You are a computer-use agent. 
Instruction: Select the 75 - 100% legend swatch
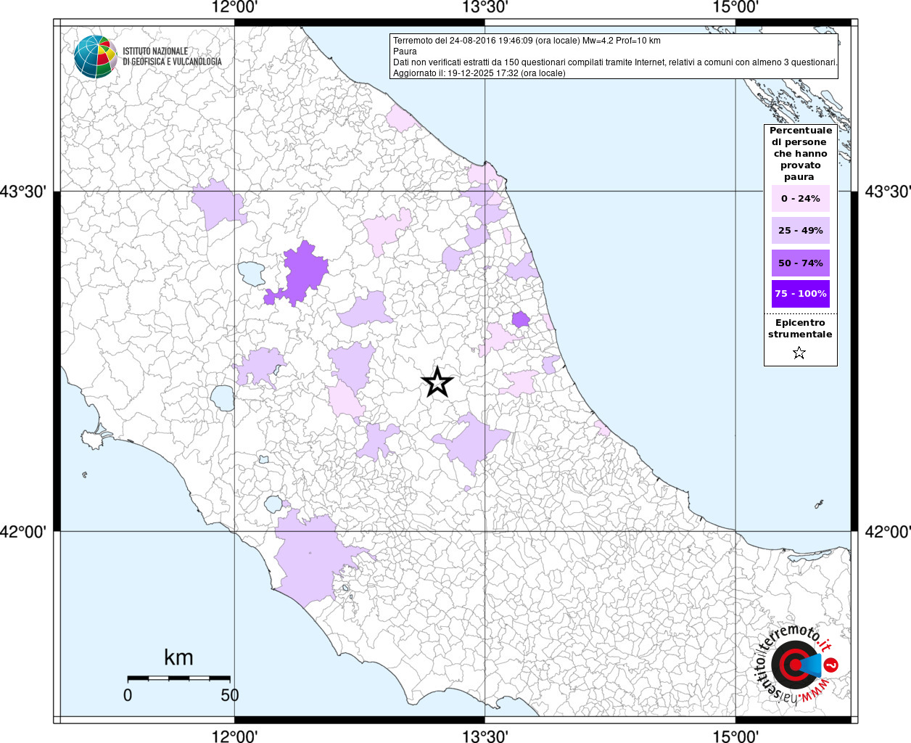pos(800,294)
